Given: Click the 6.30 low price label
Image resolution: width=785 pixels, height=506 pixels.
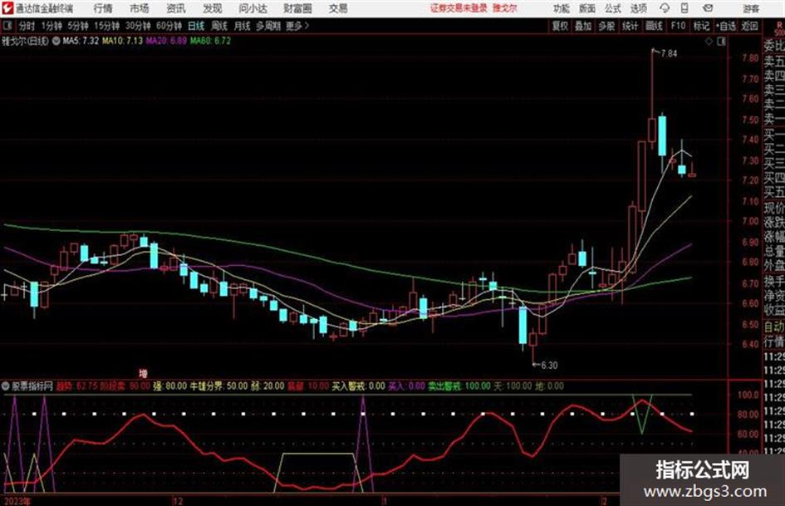Looking at the screenshot, I should point(549,366).
